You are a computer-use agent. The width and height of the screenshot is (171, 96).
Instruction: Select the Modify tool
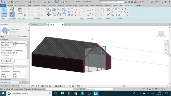4,12
